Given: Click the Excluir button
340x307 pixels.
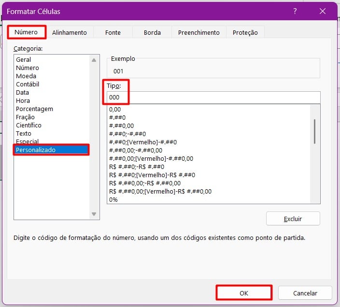Looking at the screenshot, I should 293,219.
